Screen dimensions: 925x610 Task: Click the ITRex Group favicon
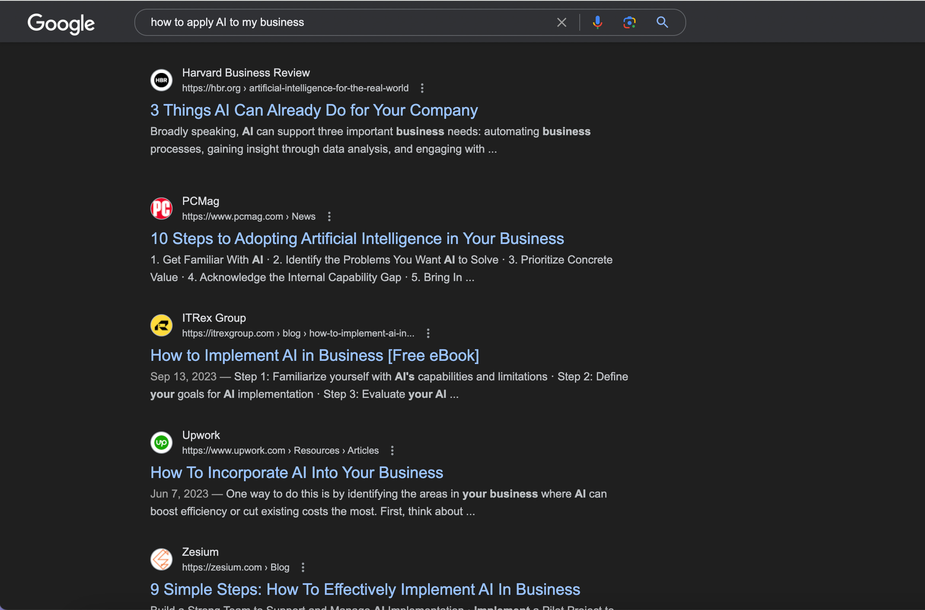coord(161,325)
